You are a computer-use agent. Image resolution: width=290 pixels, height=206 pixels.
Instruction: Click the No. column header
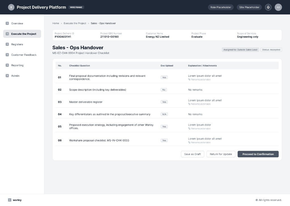pos(60,66)
